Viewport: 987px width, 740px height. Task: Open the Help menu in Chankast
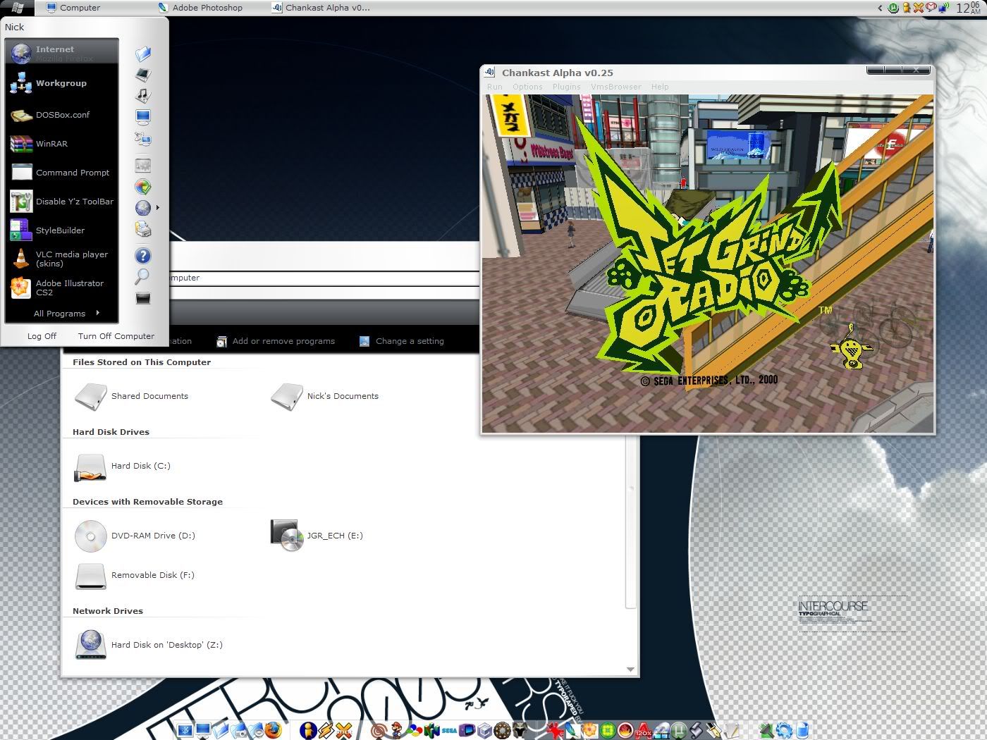[x=660, y=87]
